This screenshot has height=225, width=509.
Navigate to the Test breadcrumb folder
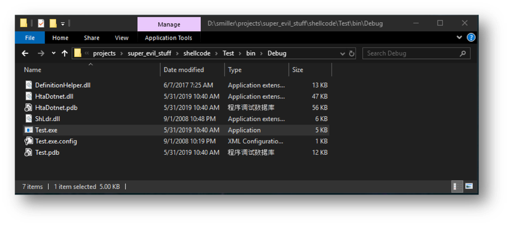(228, 54)
